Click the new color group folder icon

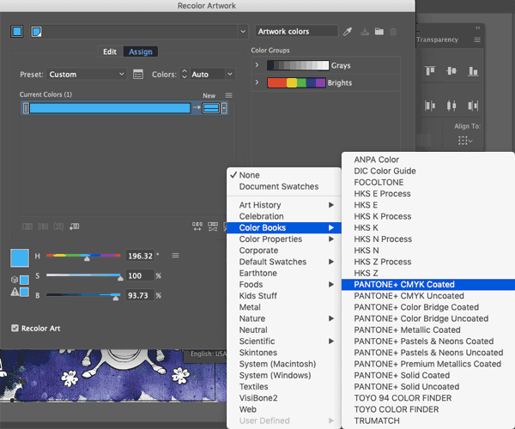(379, 32)
